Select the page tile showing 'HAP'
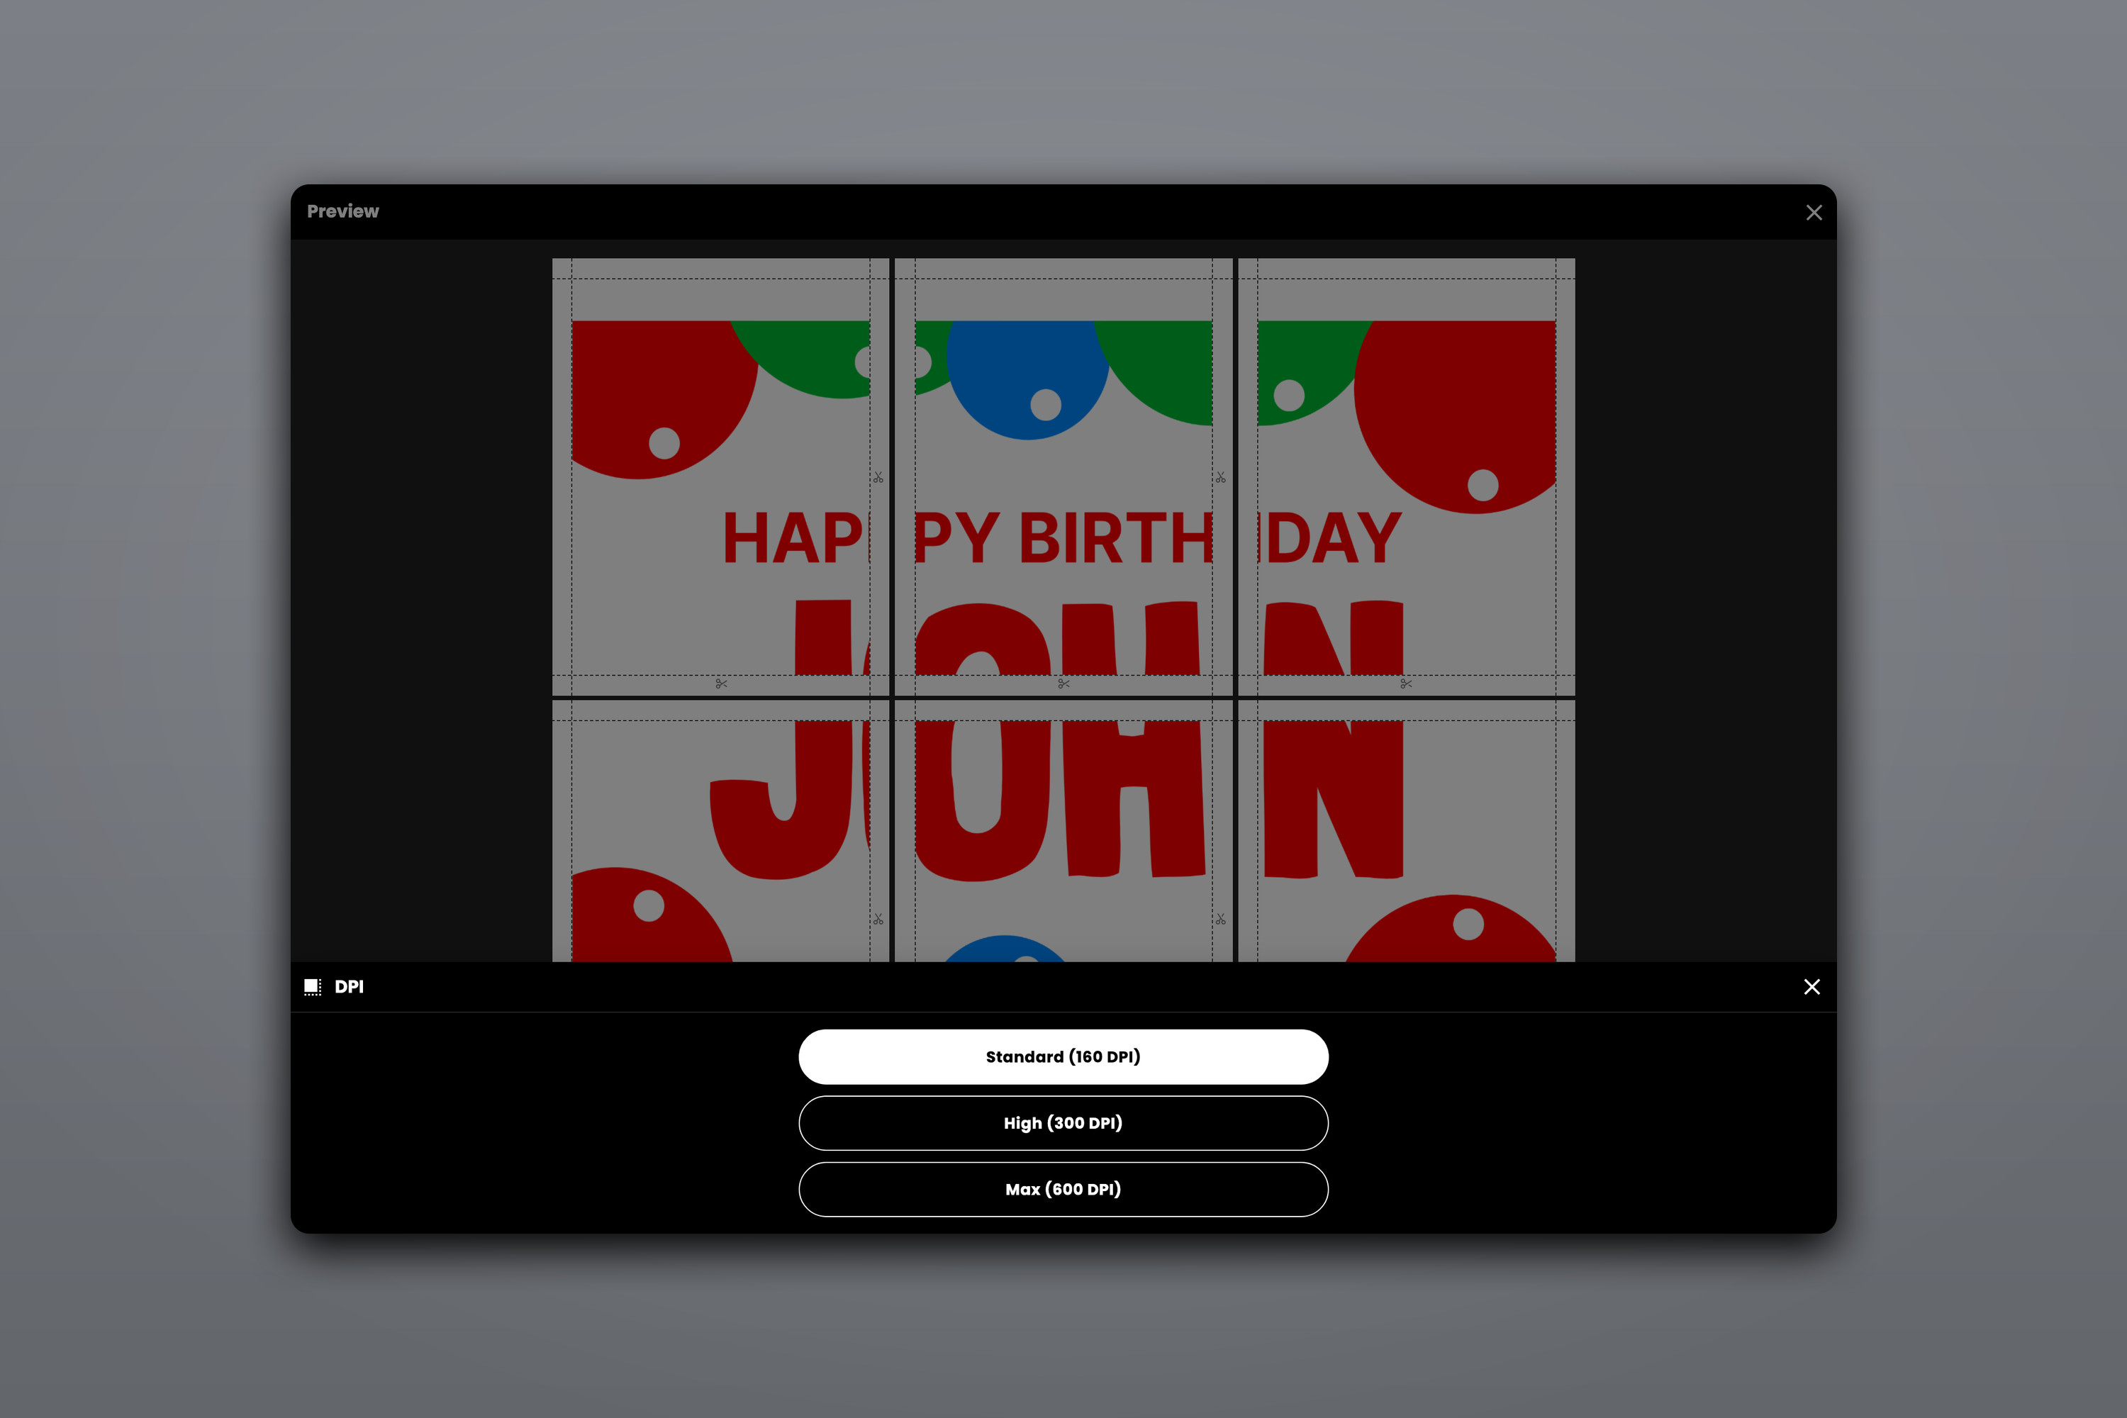The width and height of the screenshot is (2127, 1418). click(x=721, y=476)
